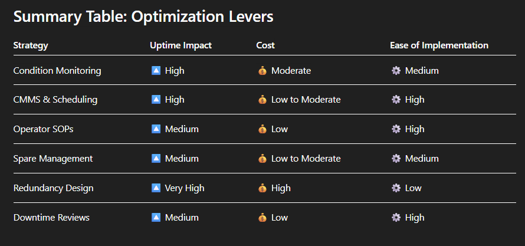
Task: Select the Spare Management strategy cell
Action: [x=53, y=159]
